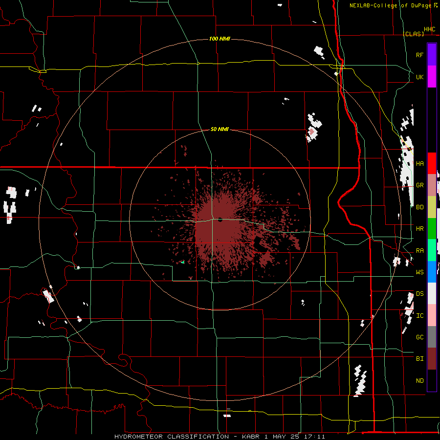Click the blue WS legend color block
Screen dimensions: 440x440
[x=432, y=272]
